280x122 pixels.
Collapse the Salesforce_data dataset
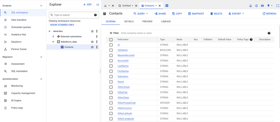[x=53, y=42]
